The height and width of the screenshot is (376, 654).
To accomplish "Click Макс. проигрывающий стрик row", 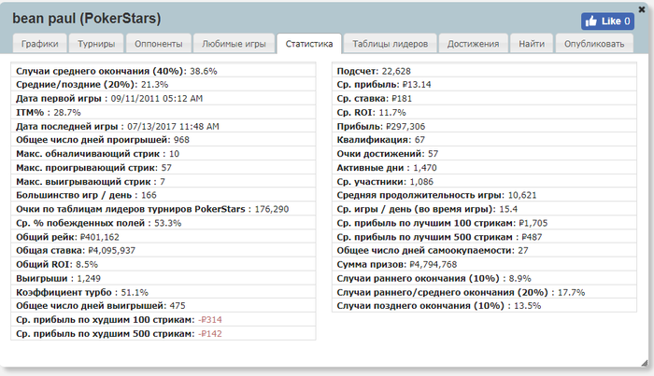I will [x=163, y=167].
